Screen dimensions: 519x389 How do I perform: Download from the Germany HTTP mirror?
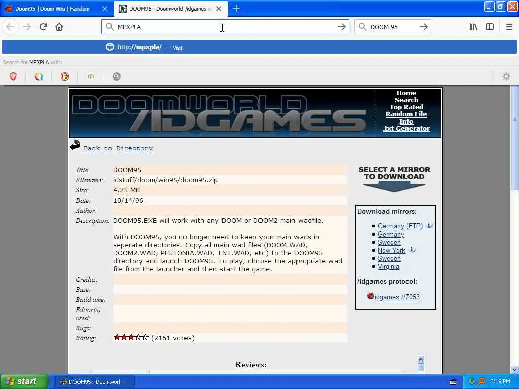click(x=391, y=234)
